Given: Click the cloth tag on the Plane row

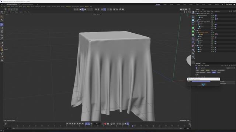Looking at the screenshot, I should pos(216,34).
